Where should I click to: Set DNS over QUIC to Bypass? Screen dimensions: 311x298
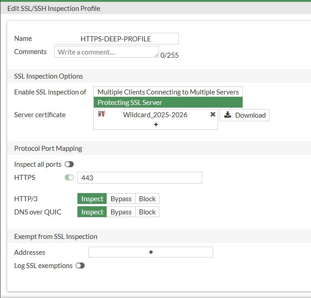coord(121,212)
